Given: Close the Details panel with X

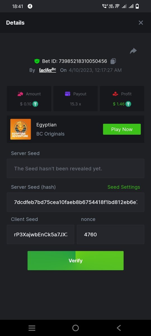Looking at the screenshot, I should pyautogui.click(x=141, y=23).
